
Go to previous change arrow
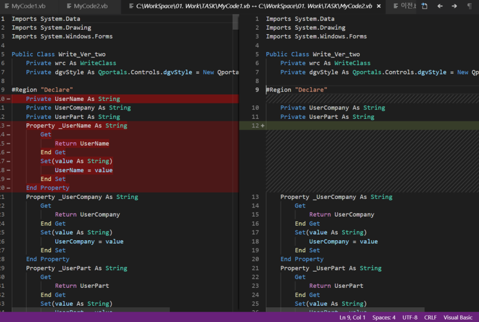click(440, 6)
